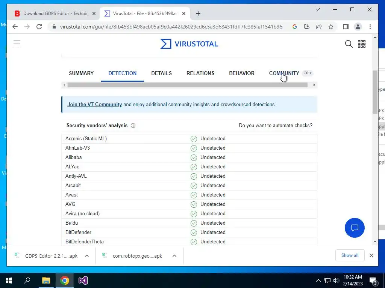Open Chrome tab search chevron
This screenshot has height=288, width=385.
(317, 9)
